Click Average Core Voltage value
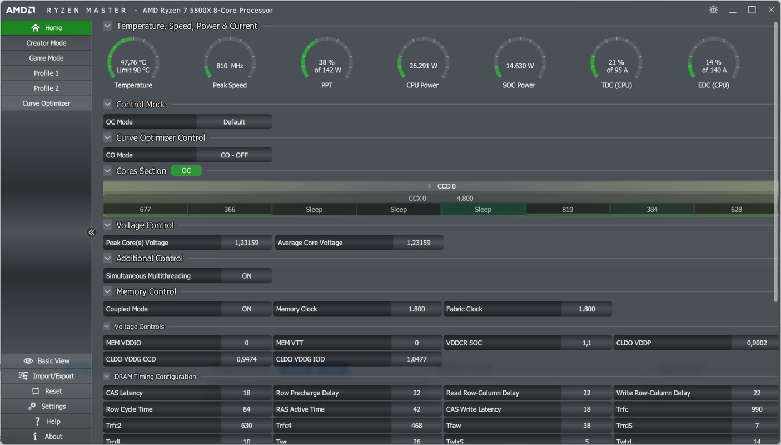781x445 pixels. [x=418, y=243]
